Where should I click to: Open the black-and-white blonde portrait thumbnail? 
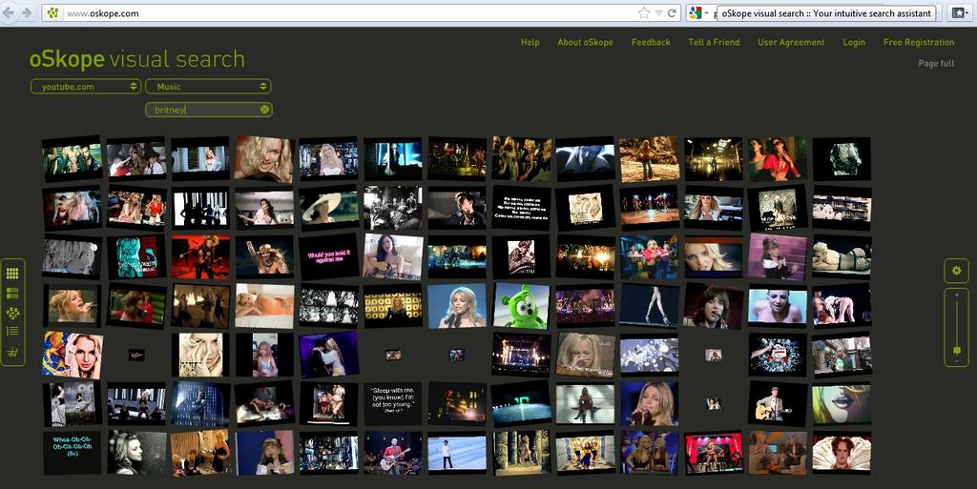click(136, 452)
